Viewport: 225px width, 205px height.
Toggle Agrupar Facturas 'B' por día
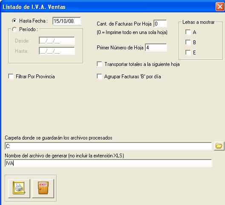(99, 77)
